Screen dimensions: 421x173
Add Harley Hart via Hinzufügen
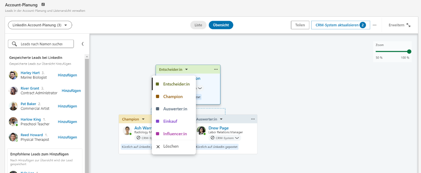[67, 75]
